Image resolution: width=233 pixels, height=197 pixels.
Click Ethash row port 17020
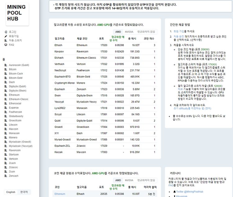click(x=104, y=45)
